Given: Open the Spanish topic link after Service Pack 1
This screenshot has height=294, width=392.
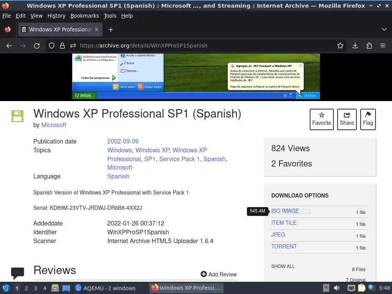Looking at the screenshot, I should click(x=214, y=159).
